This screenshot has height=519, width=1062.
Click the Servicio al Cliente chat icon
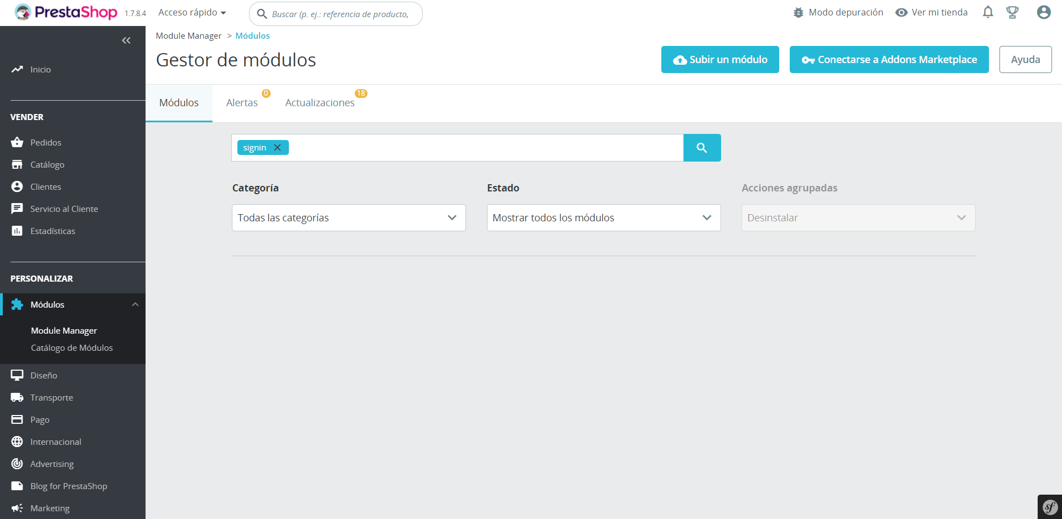click(x=17, y=209)
